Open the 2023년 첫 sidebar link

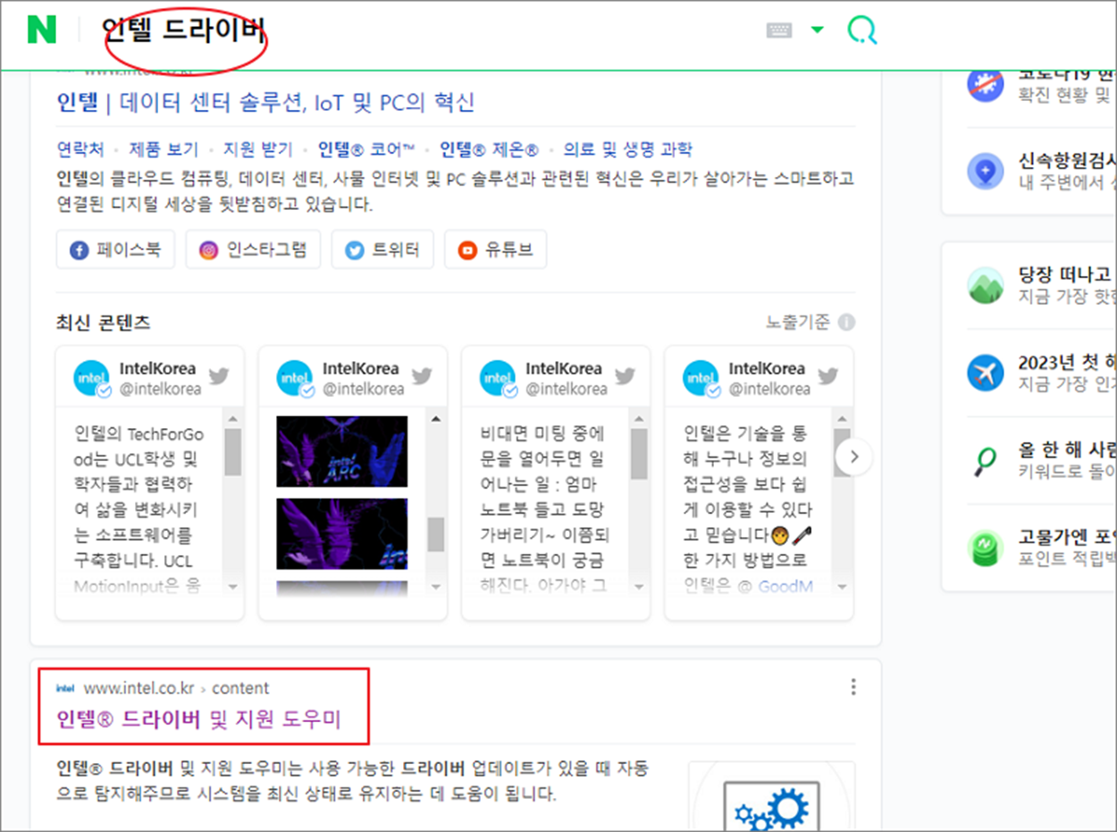(x=1067, y=364)
